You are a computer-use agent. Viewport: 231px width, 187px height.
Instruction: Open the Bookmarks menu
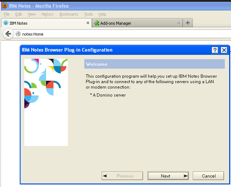[69, 14]
